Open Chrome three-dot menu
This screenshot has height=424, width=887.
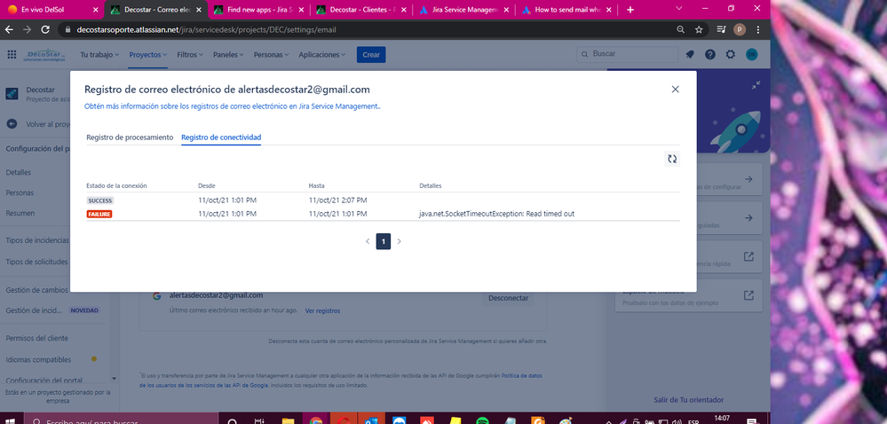coord(758,29)
